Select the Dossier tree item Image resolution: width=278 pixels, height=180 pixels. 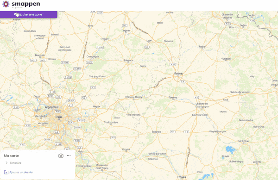[x=16, y=163]
